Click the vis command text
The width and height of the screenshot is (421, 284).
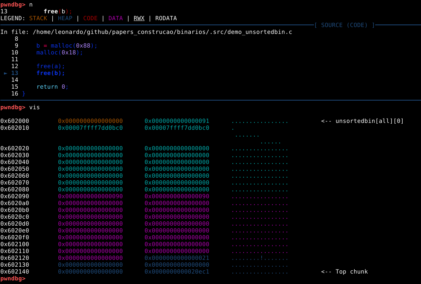point(35,107)
